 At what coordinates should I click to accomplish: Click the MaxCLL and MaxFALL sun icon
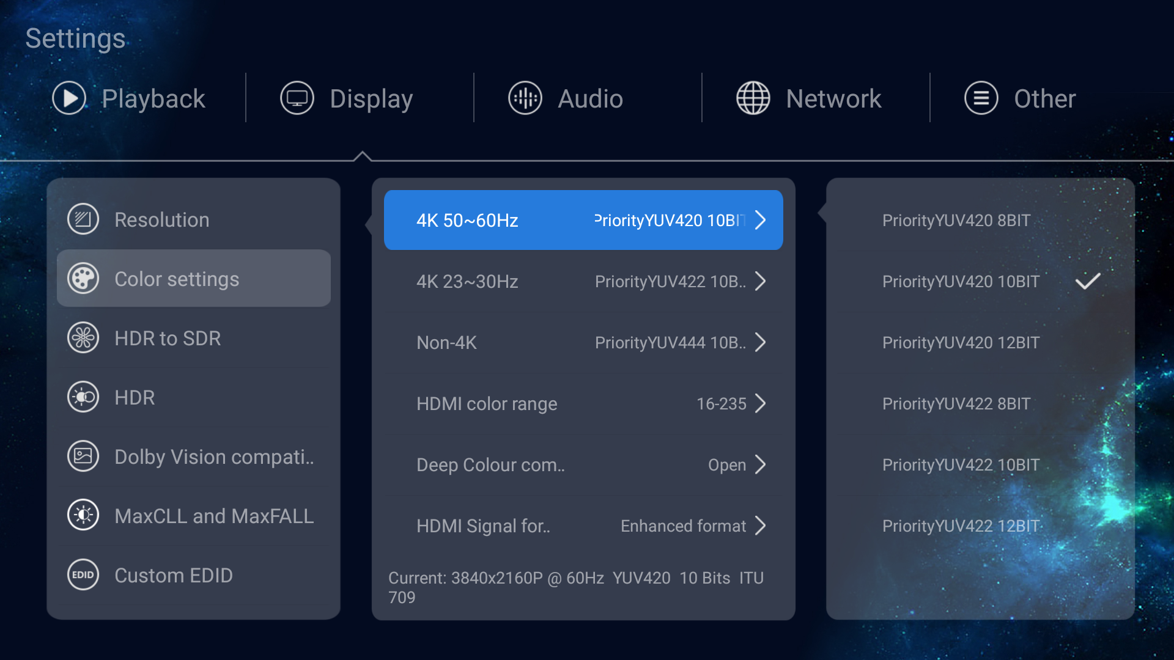pyautogui.click(x=83, y=516)
